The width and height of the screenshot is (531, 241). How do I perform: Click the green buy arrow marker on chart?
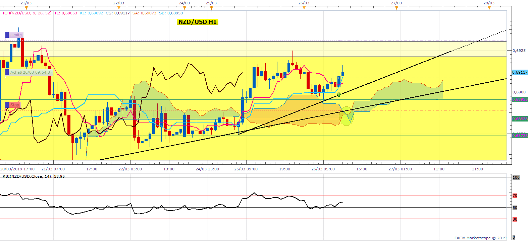(x=339, y=94)
